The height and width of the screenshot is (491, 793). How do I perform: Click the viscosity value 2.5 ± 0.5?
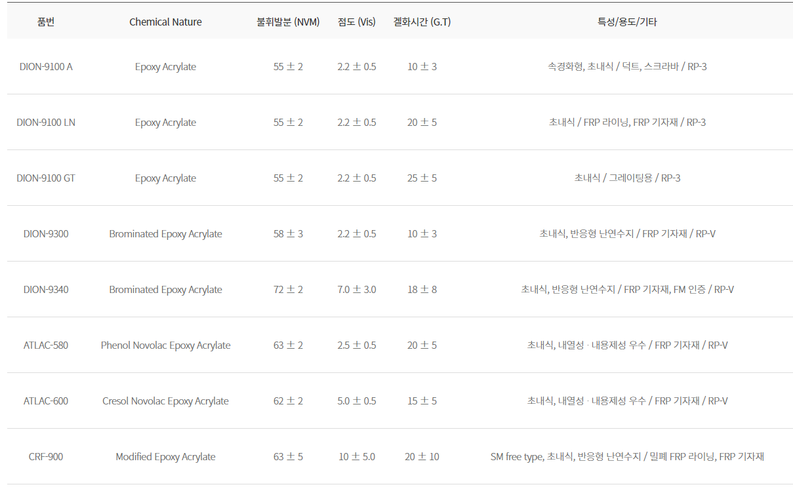[x=357, y=345]
